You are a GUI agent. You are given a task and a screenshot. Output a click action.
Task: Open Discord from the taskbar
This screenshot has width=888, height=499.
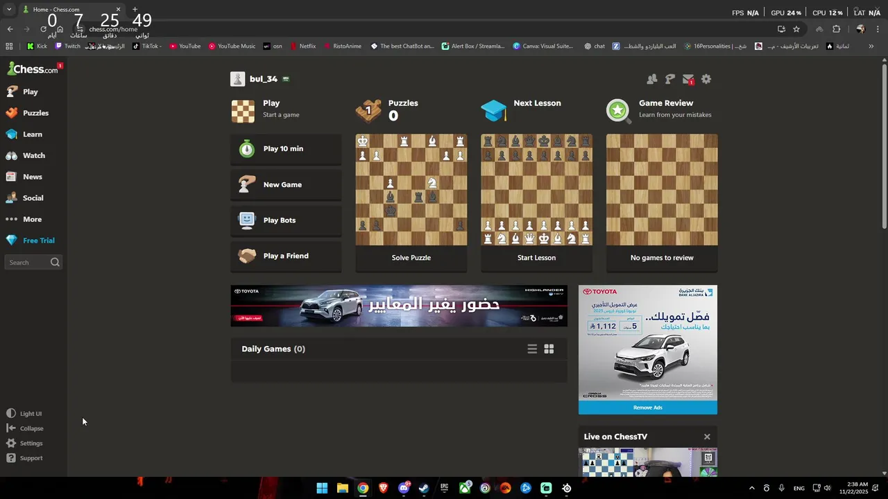(404, 488)
